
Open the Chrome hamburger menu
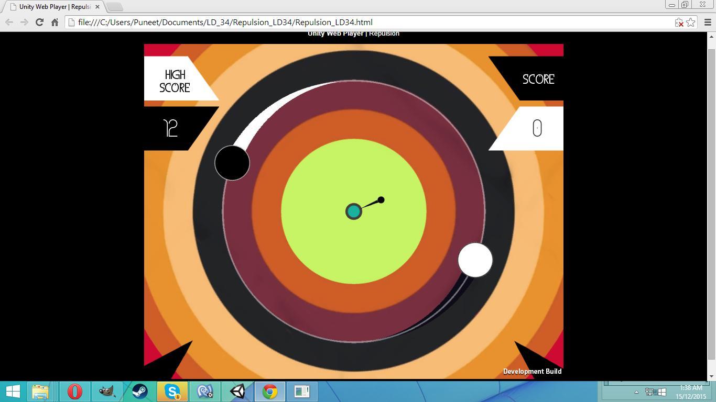click(x=708, y=22)
